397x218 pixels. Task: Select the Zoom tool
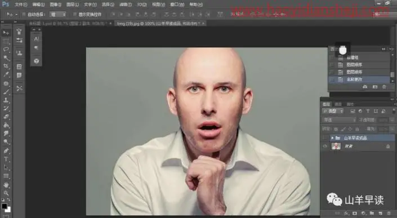(x=6, y=193)
